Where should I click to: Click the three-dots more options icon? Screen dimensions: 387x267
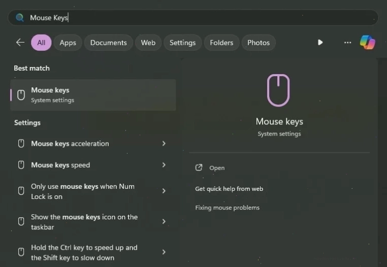[x=347, y=43]
